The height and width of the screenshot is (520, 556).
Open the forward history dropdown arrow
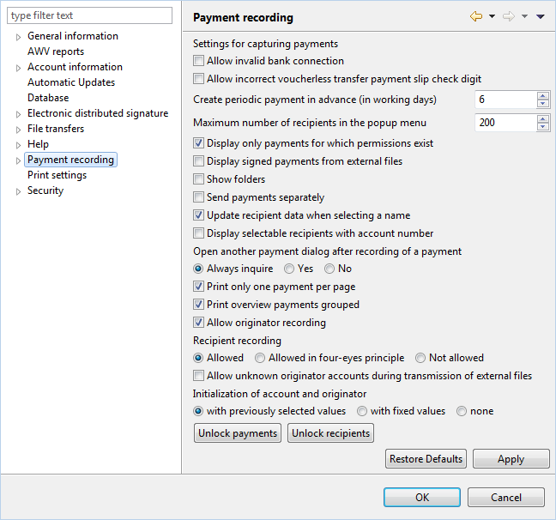coord(524,16)
